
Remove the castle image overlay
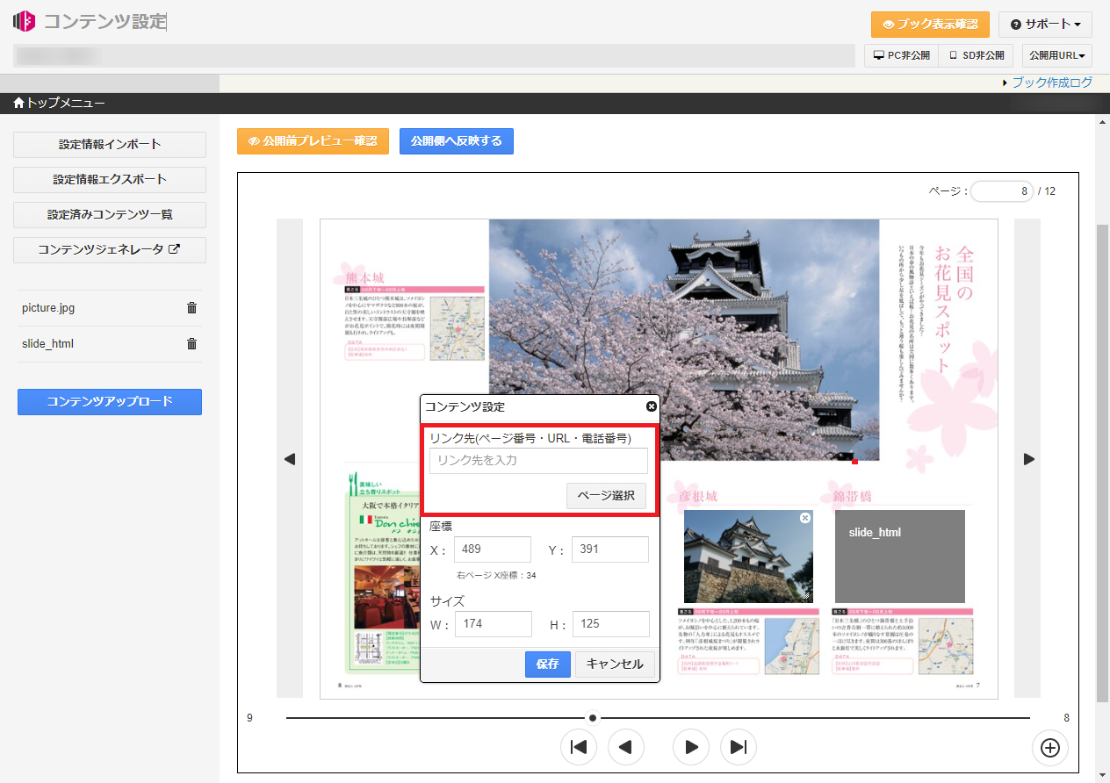point(805,519)
